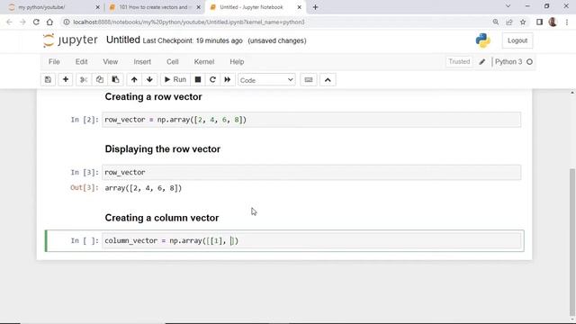Go to the browser home page
576x324 pixels.
pyautogui.click(x=49, y=22)
